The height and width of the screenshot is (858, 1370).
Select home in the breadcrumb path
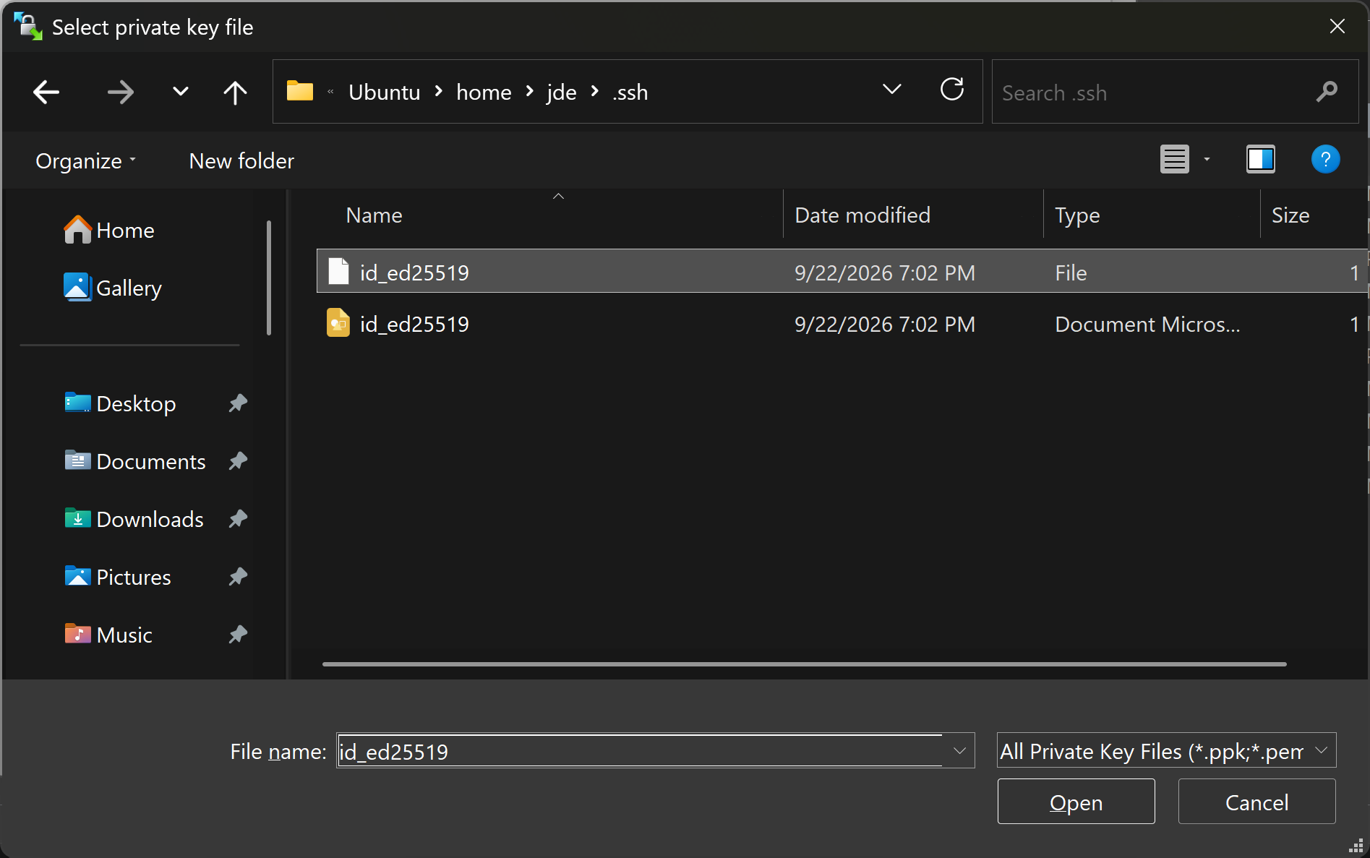[484, 92]
